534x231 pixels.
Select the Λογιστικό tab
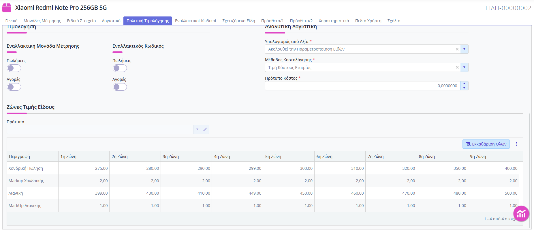[111, 21]
